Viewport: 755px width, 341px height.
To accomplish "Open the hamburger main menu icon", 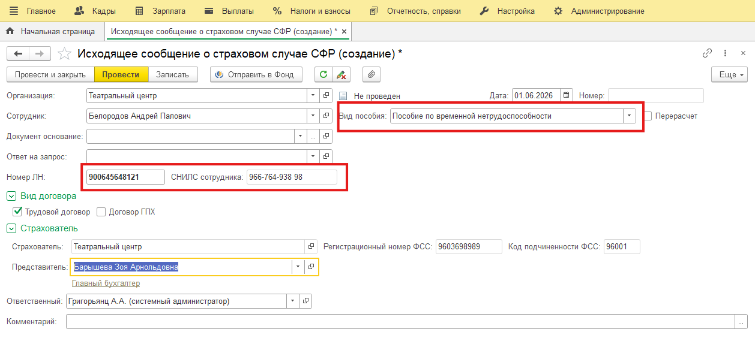I will 13,11.
